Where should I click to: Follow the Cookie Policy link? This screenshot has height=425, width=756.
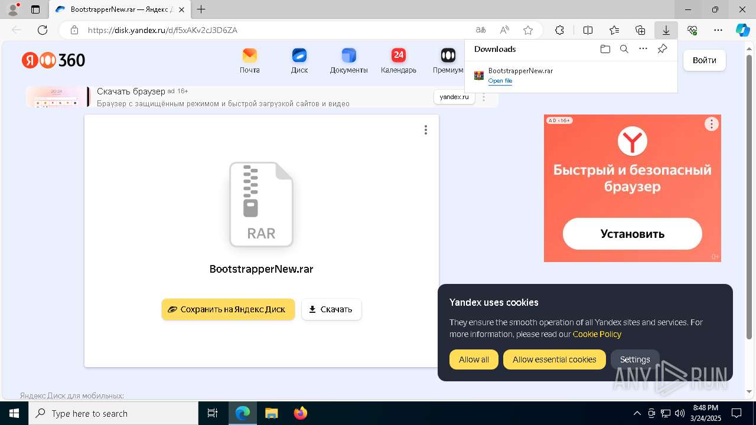(x=597, y=334)
